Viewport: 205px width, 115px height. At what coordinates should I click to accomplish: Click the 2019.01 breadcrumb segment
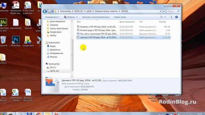pos(125,11)
